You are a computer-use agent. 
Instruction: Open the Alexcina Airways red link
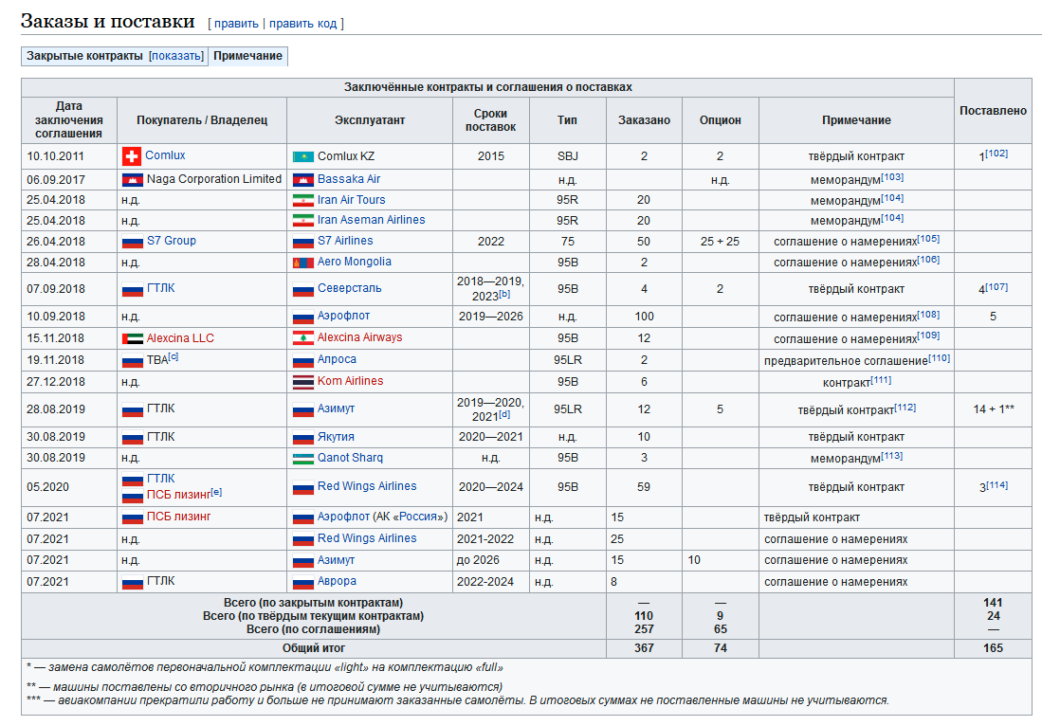359,337
